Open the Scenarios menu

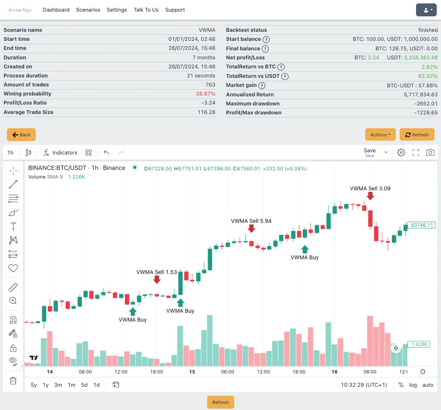tap(88, 10)
